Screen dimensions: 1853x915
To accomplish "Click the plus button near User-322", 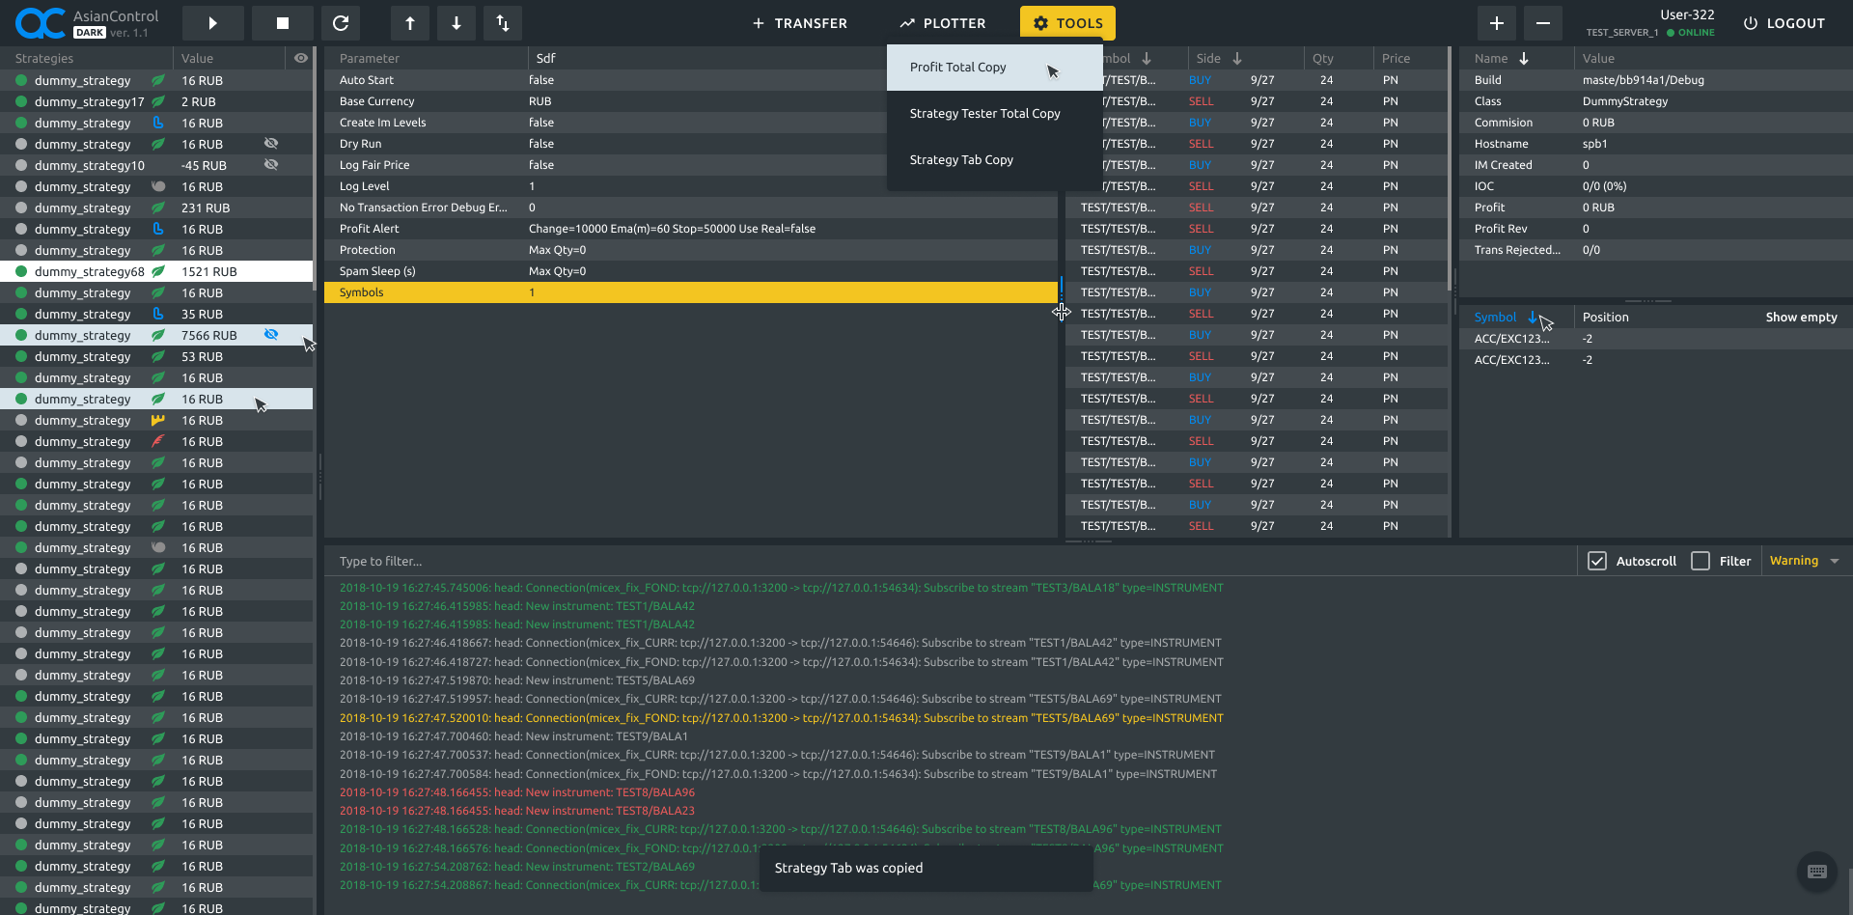I will tap(1496, 23).
